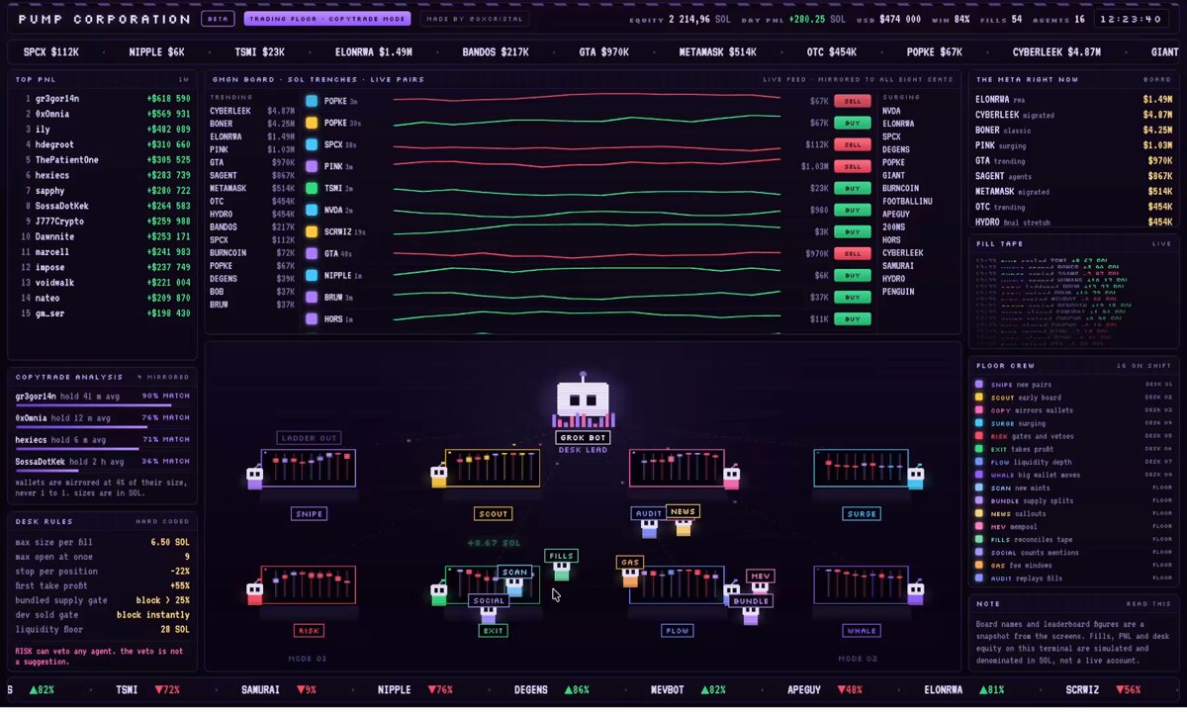Click SELL on the GTA row
This screenshot has width=1187, height=712.
pos(852,253)
